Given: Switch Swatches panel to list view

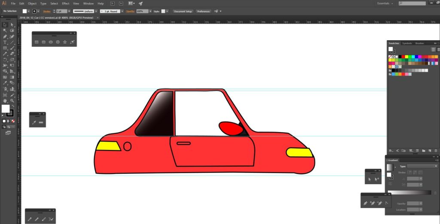Looking at the screenshot, I should coord(433,50).
